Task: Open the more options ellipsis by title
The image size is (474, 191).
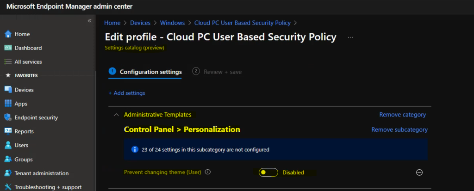Action: (x=350, y=37)
